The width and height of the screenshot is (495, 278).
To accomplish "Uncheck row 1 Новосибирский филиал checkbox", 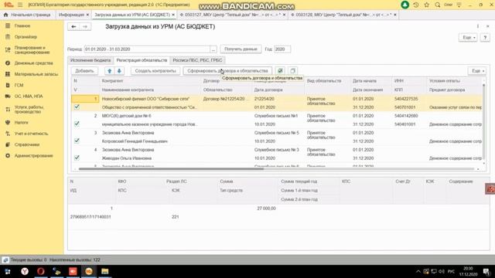I will point(77,107).
